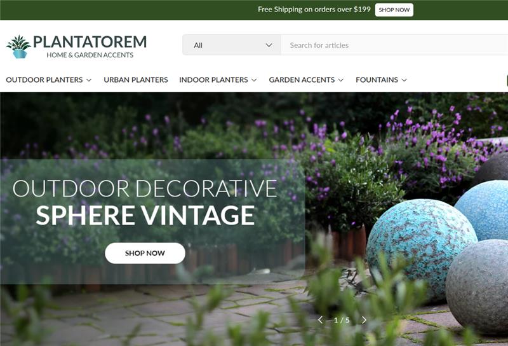
Task: Click the 1 / 5 slide counter
Action: point(342,321)
